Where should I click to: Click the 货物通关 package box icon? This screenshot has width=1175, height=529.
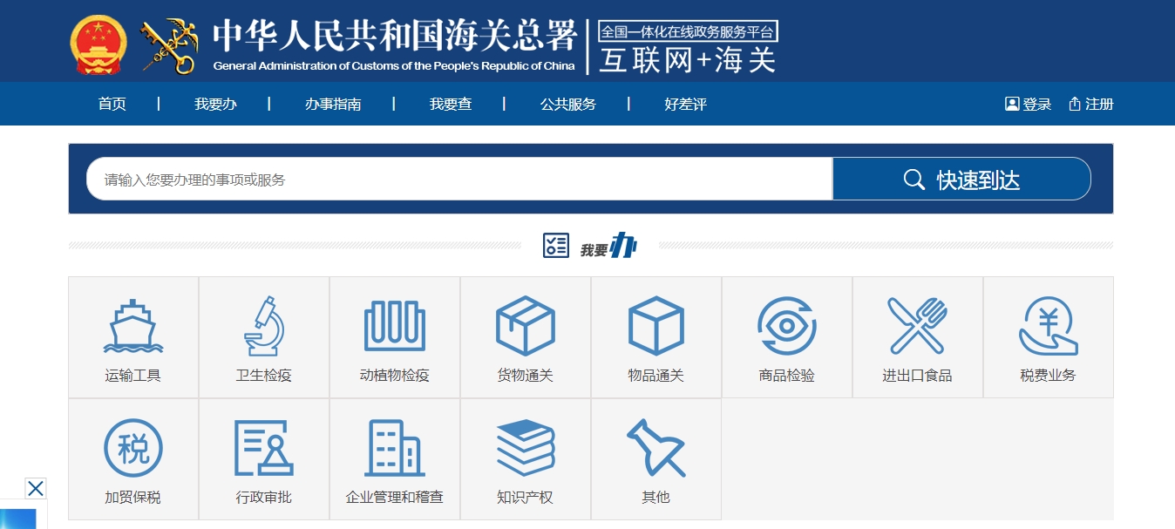(526, 327)
